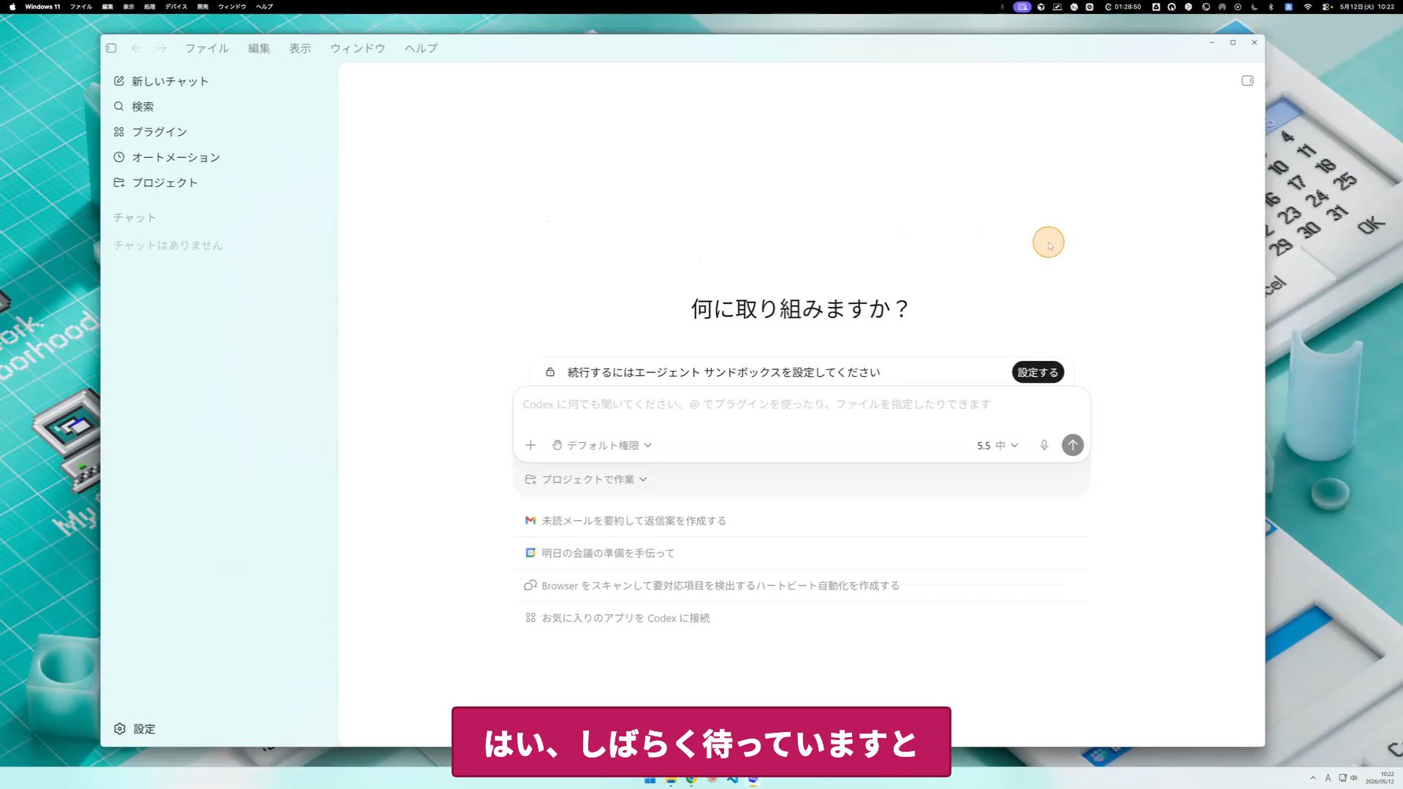Open the ファイル menu in app
This screenshot has height=789, width=1403.
point(207,48)
